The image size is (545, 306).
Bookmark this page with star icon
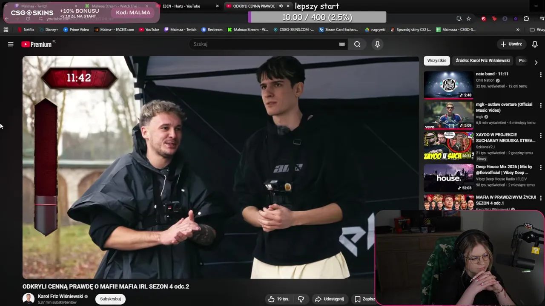point(469,19)
